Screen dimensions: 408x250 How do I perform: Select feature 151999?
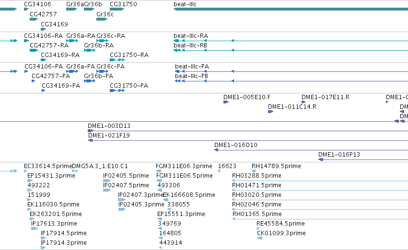tap(29, 200)
